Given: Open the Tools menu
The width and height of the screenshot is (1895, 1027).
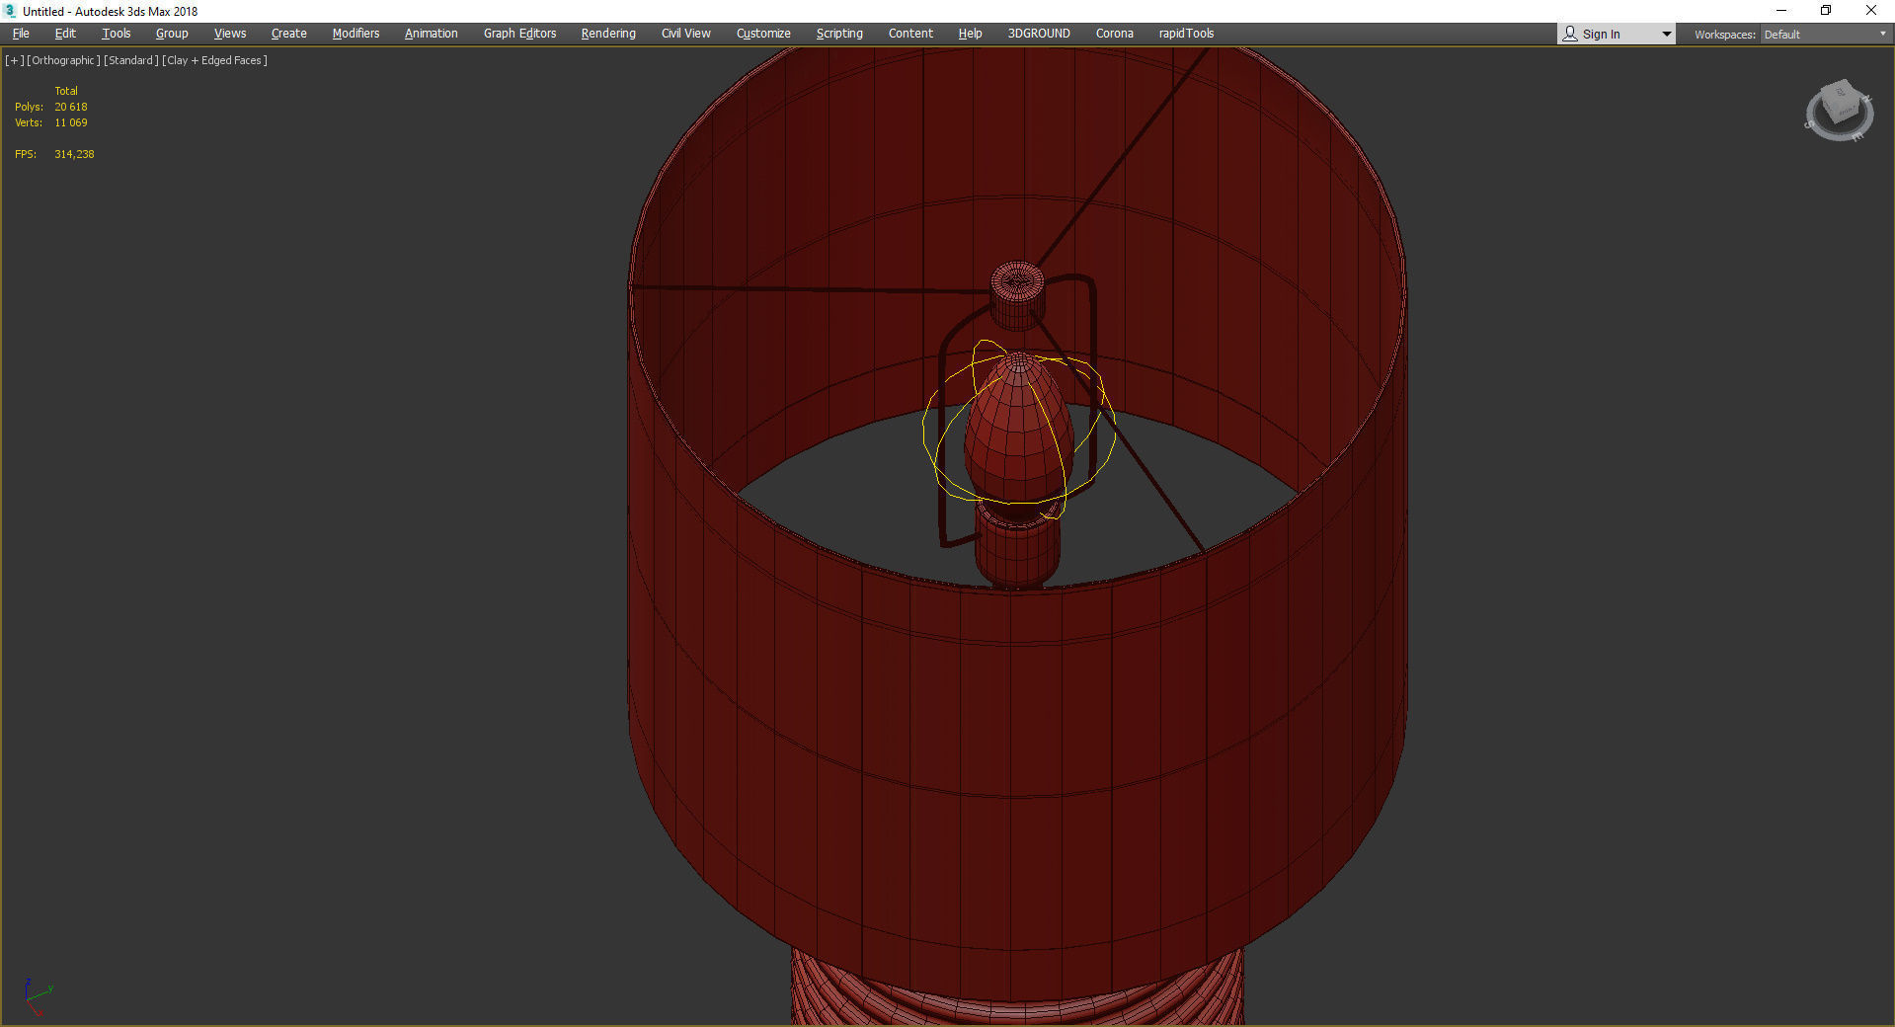Looking at the screenshot, I should pos(116,34).
